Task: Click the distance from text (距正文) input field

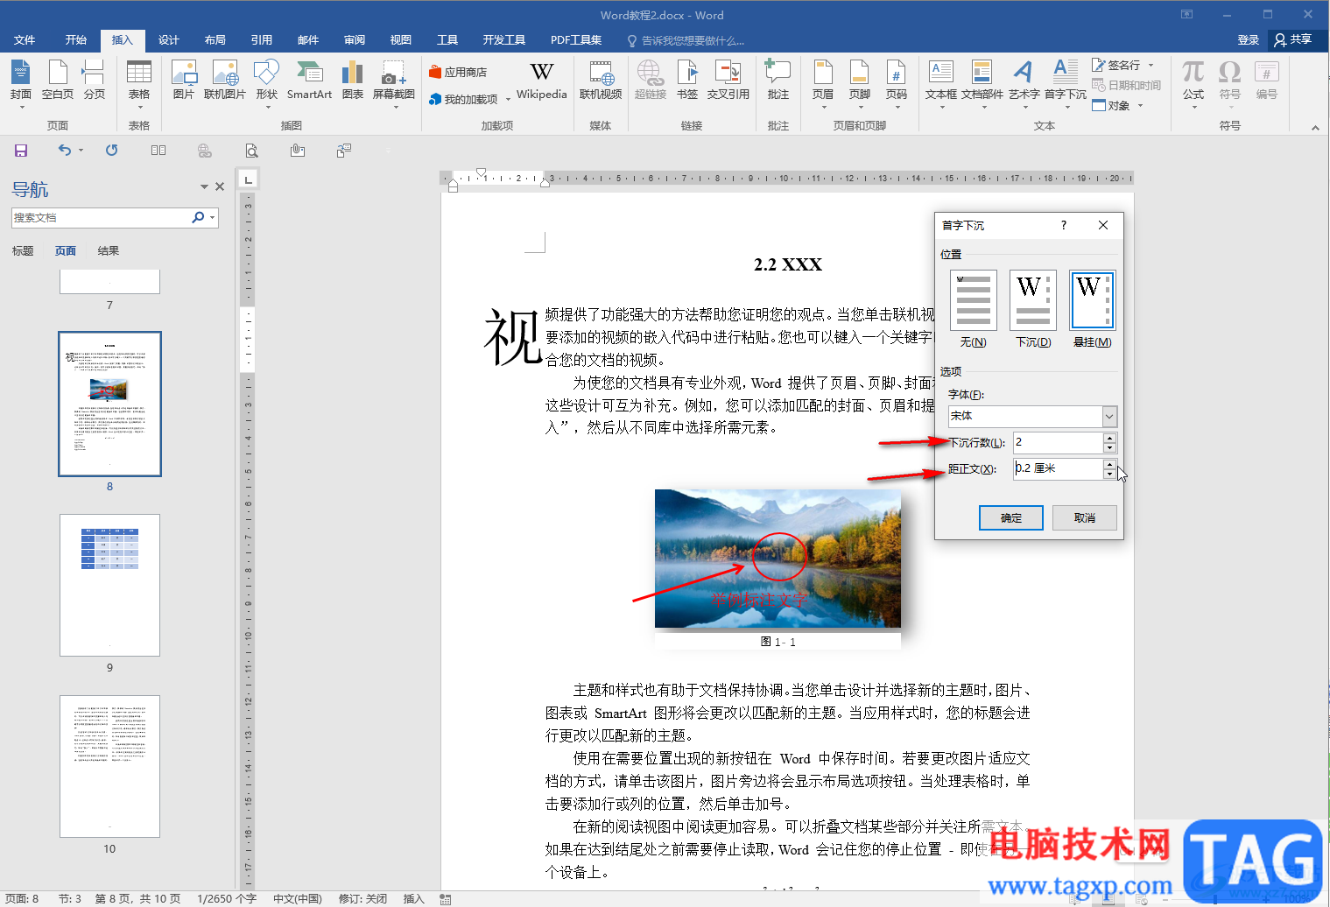Action: 1058,468
